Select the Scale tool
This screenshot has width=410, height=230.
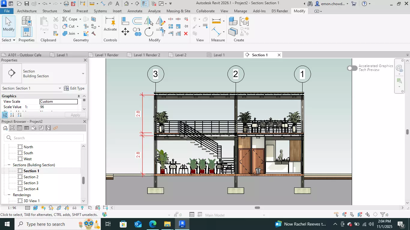tap(178, 26)
